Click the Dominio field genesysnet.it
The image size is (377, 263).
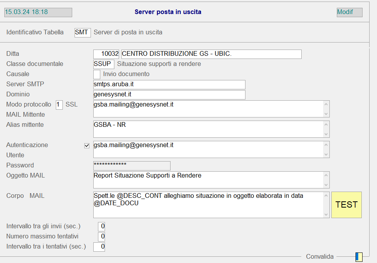tap(169, 94)
